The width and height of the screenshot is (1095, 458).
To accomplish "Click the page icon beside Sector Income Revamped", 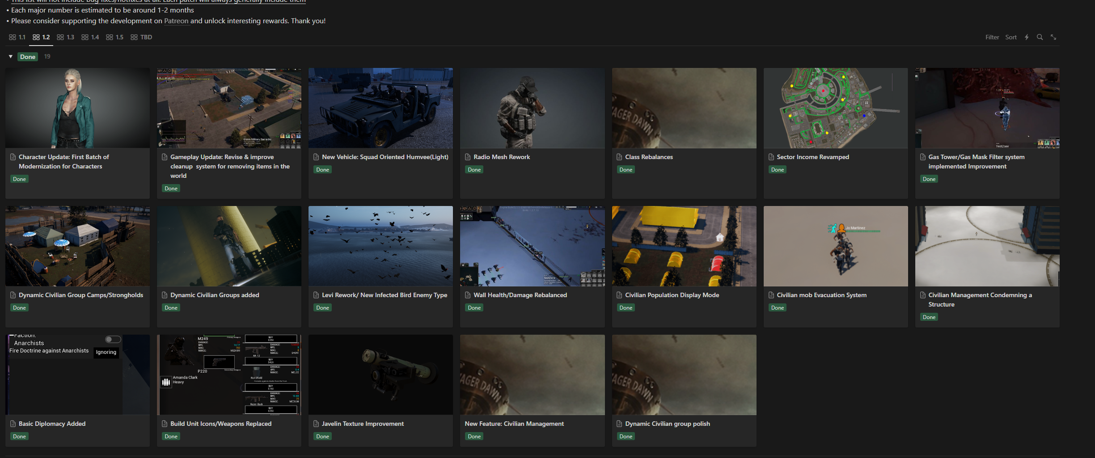I will (771, 157).
